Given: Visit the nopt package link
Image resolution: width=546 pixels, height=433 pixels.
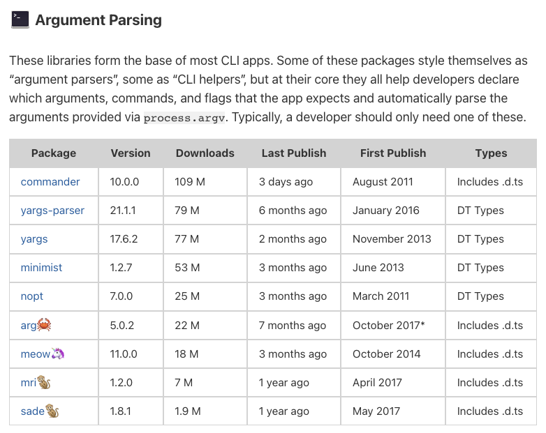Looking at the screenshot, I should pos(31,296).
